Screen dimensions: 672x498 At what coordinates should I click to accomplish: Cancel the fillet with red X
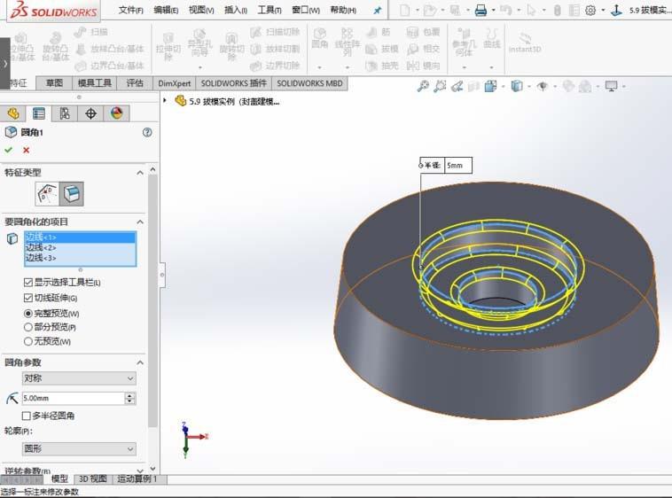click(26, 150)
